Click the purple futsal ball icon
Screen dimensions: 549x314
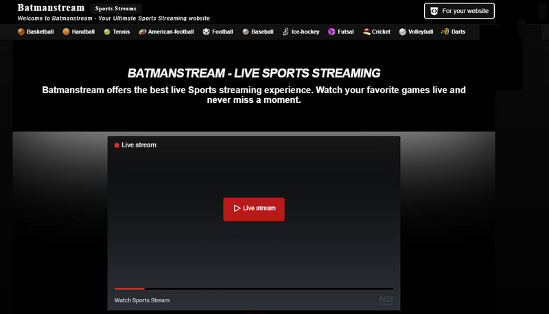(x=331, y=32)
